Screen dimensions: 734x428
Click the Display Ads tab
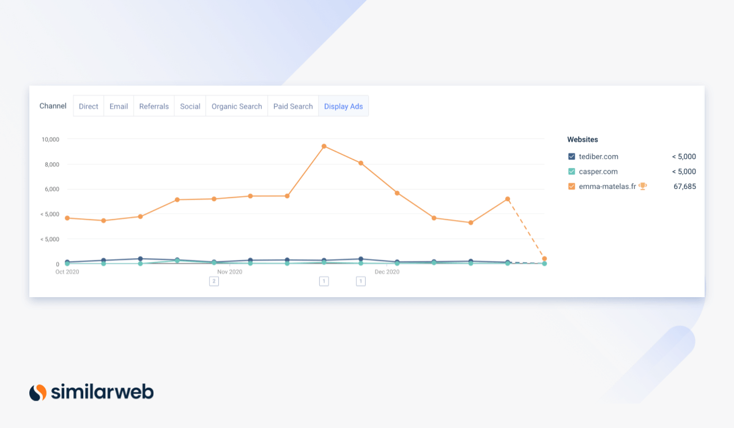pyautogui.click(x=343, y=106)
